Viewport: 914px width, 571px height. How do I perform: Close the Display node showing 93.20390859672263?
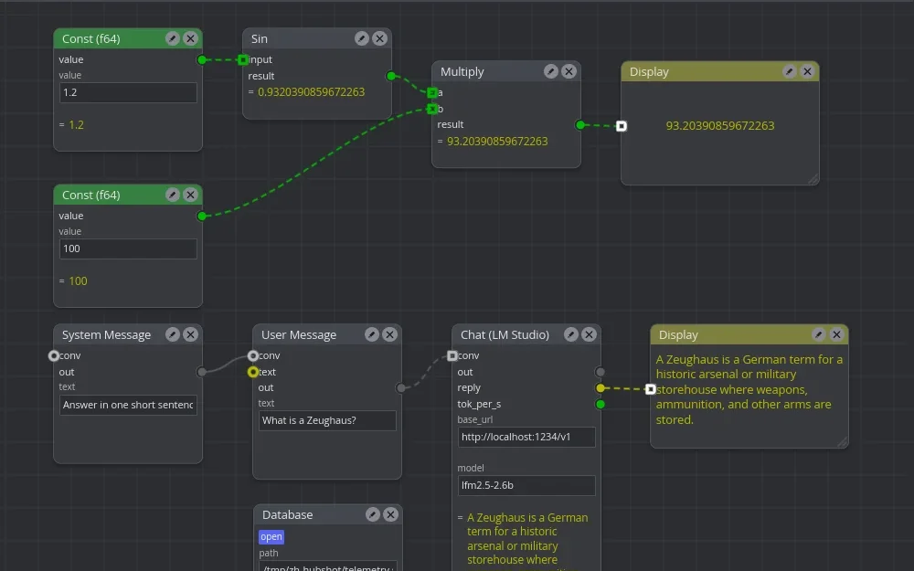click(x=807, y=71)
